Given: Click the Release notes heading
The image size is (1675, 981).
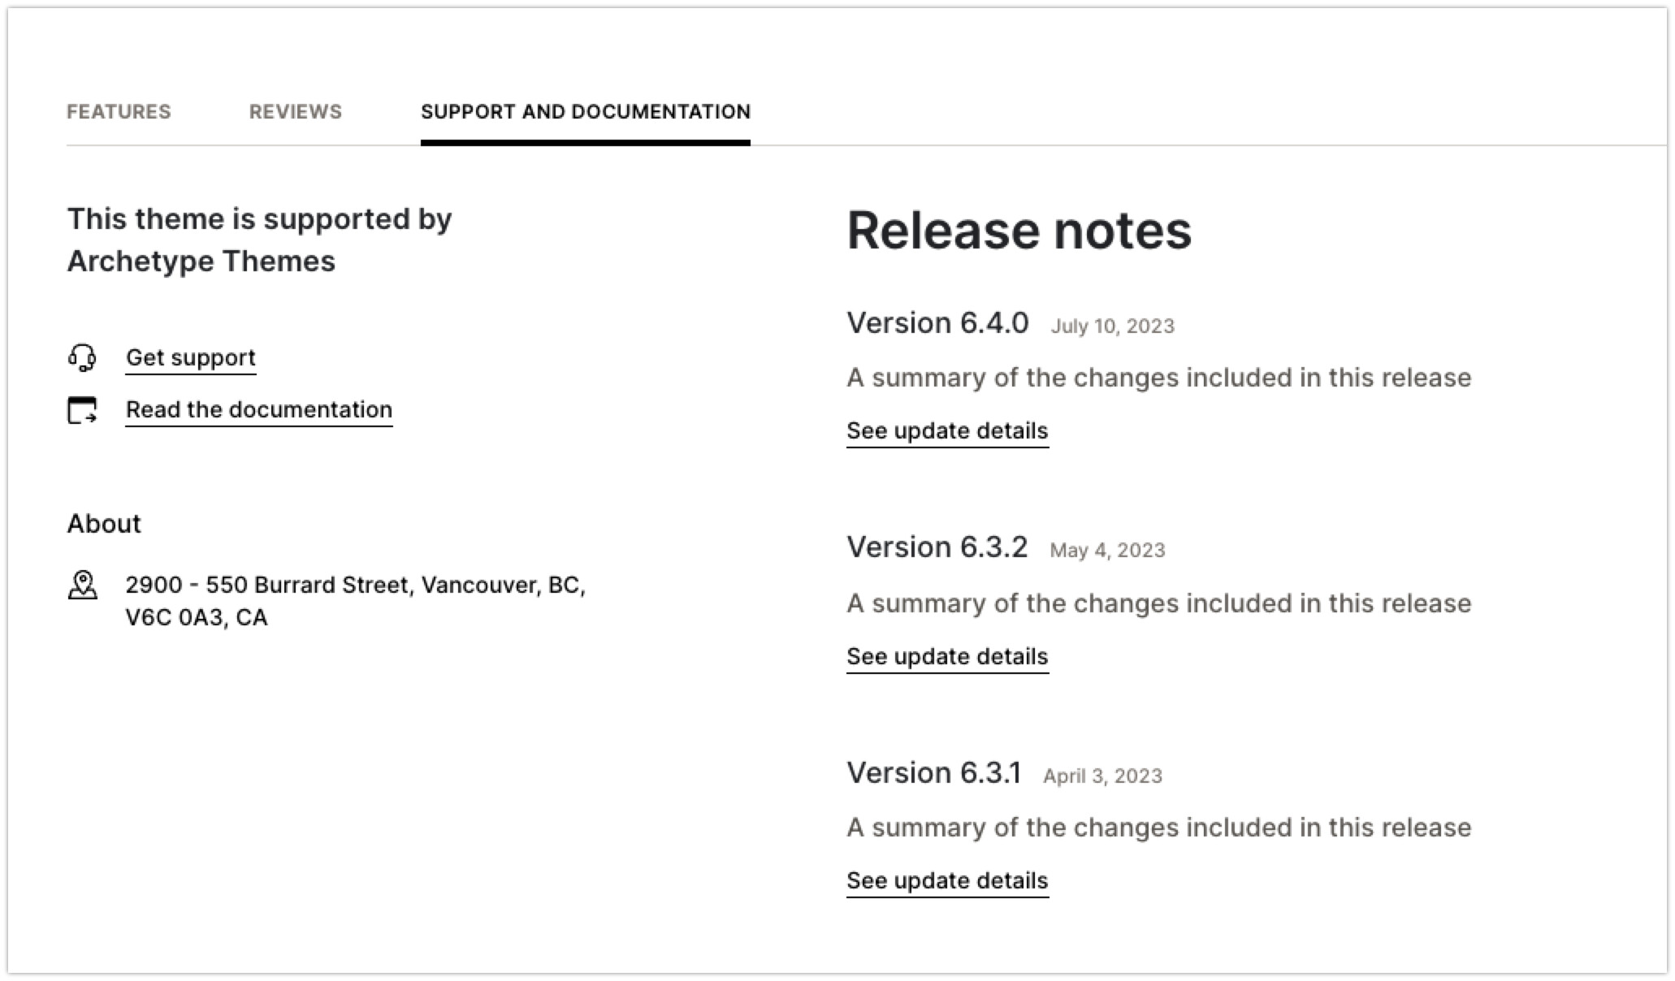Looking at the screenshot, I should tap(1019, 231).
